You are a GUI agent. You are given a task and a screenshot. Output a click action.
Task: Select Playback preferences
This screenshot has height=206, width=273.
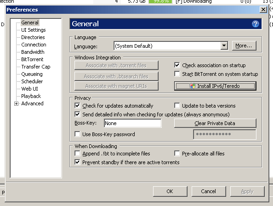pyautogui.click(x=31, y=96)
